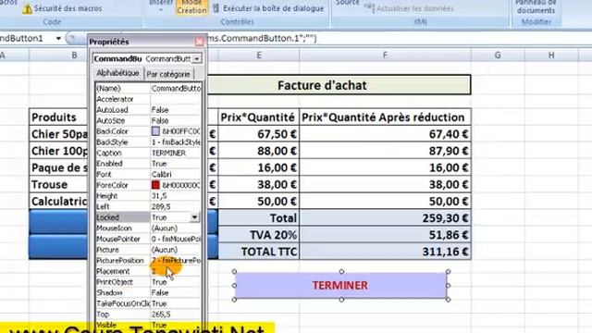Click the Produits header cell

point(58,117)
